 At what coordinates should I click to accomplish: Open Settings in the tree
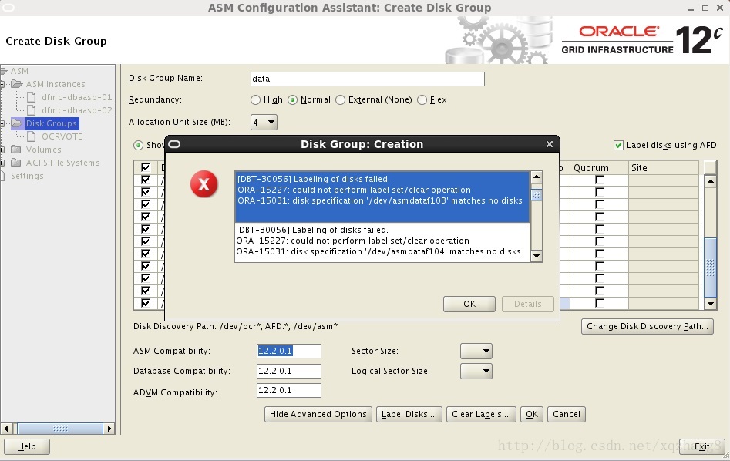(27, 176)
